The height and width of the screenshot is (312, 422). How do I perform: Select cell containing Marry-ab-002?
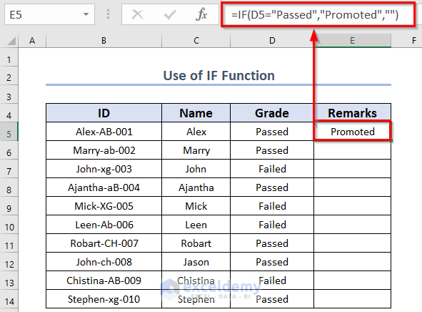104,150
